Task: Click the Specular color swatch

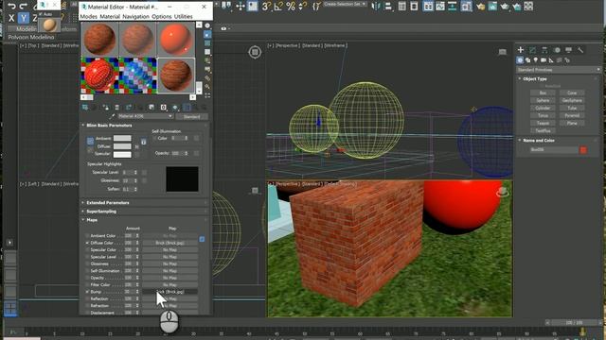Action: pyautogui.click(x=122, y=154)
